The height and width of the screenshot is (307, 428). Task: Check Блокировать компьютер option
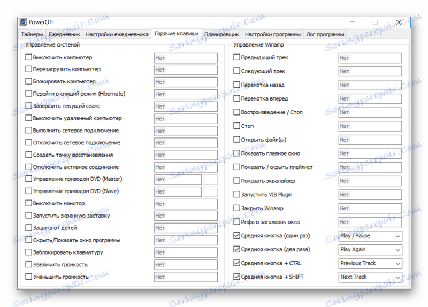coord(29,81)
